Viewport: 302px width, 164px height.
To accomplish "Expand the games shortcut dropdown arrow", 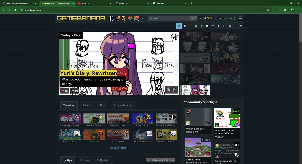I will (142, 19).
